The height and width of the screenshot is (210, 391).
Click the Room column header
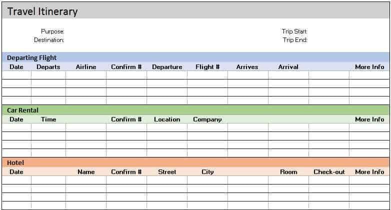coord(288,172)
